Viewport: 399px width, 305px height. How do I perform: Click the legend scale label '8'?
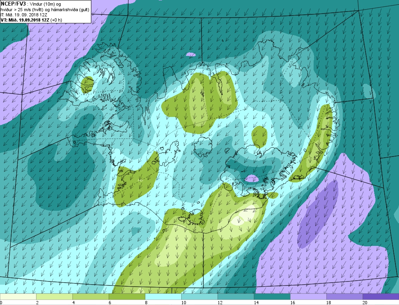coord(146,303)
